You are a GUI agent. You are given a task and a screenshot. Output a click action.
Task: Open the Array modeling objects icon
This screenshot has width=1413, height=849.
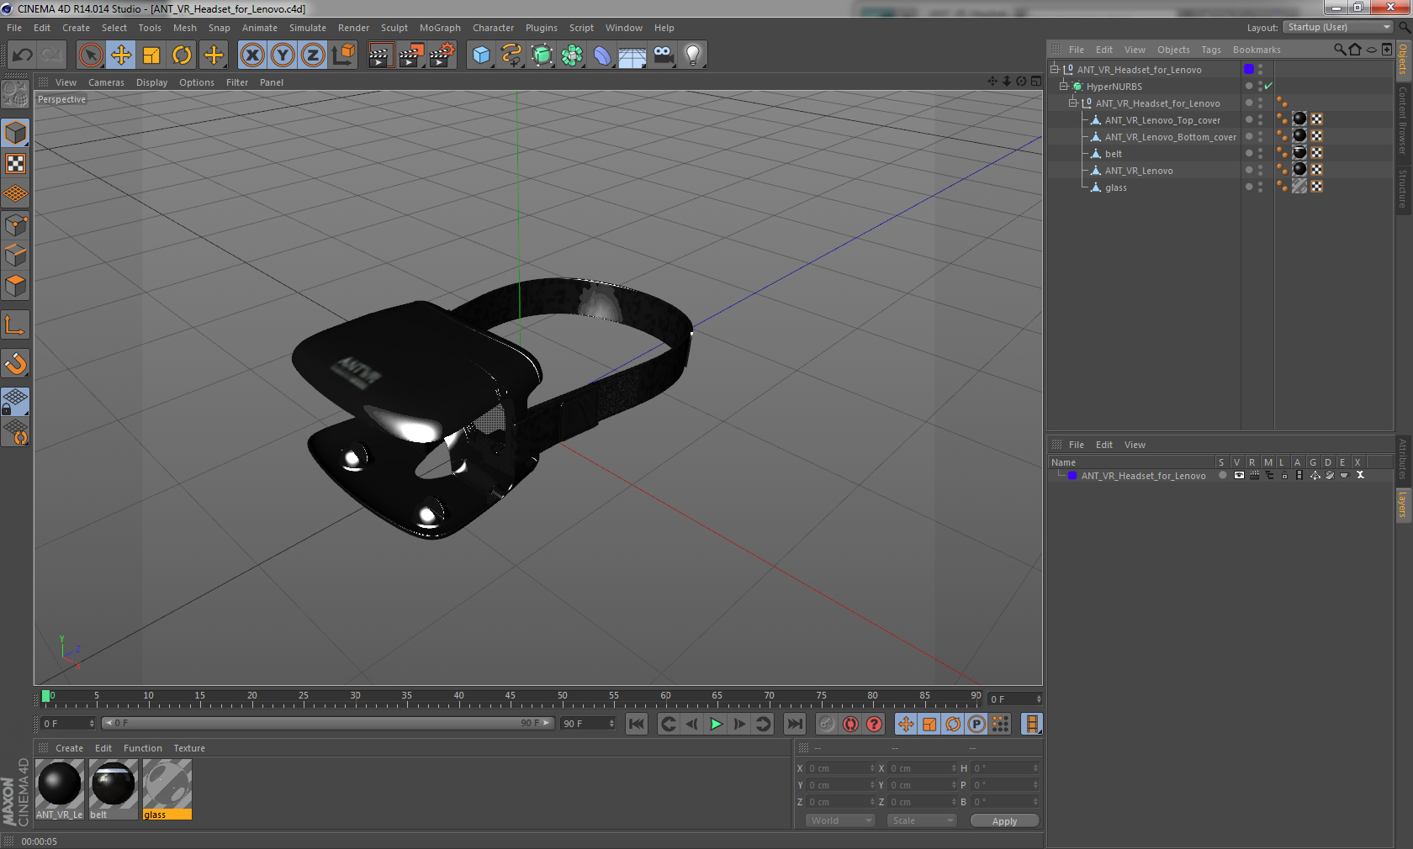[x=572, y=55]
